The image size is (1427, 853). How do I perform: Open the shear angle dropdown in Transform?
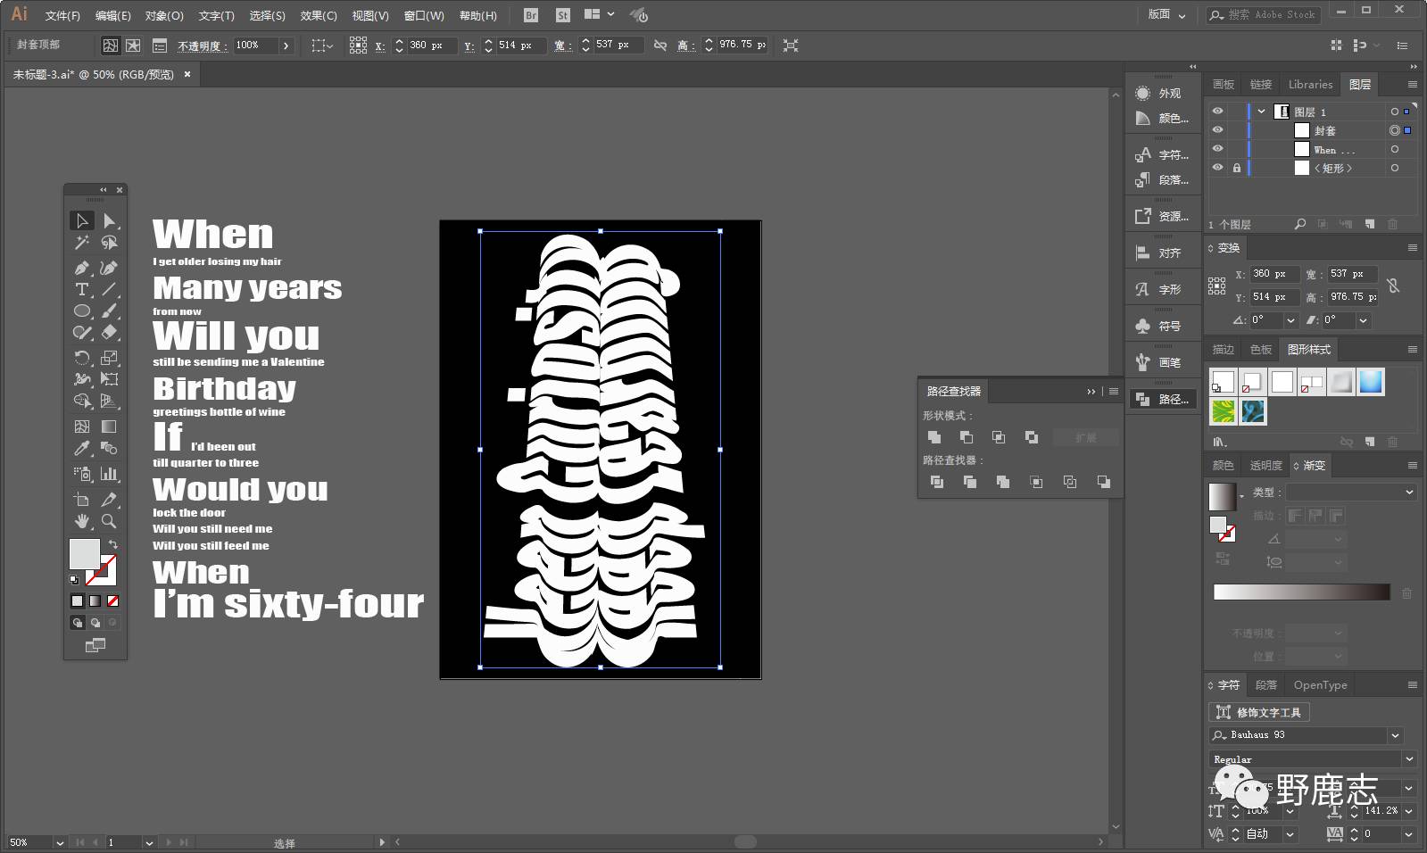[1364, 319]
